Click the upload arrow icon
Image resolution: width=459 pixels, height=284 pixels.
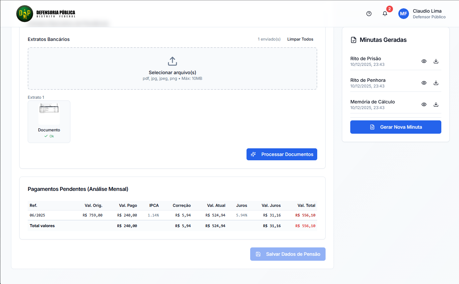(x=172, y=61)
